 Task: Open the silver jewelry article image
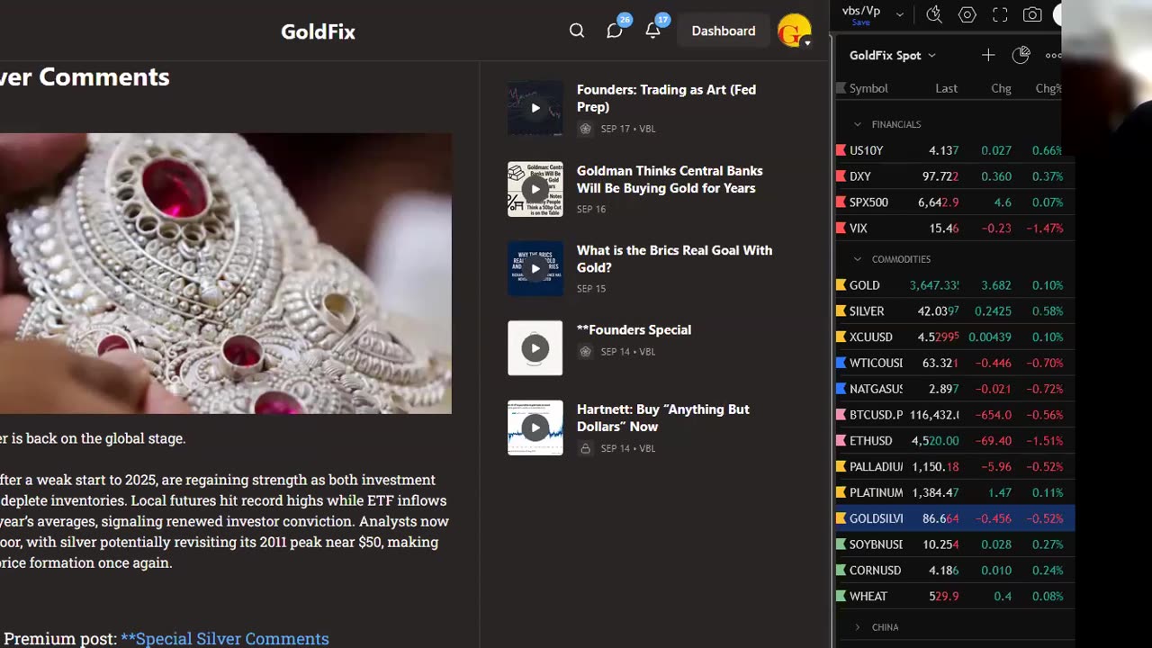coord(225,274)
